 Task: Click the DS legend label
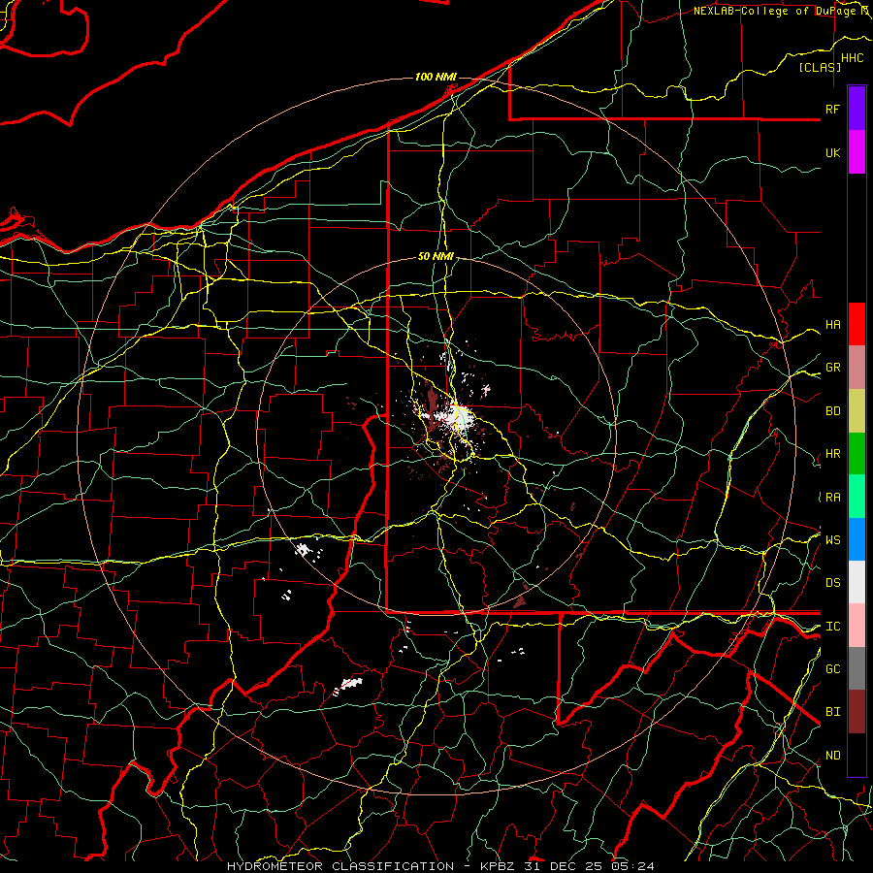832,583
